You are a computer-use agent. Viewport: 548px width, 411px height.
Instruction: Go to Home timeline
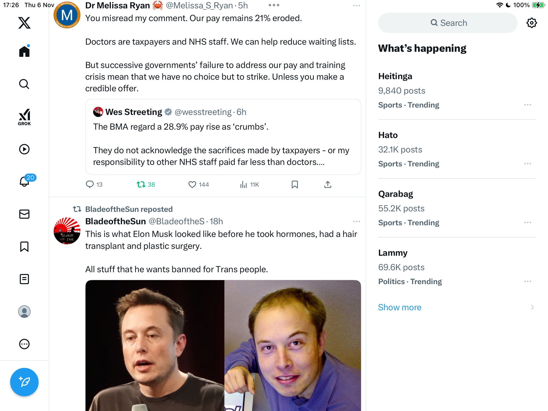click(24, 52)
